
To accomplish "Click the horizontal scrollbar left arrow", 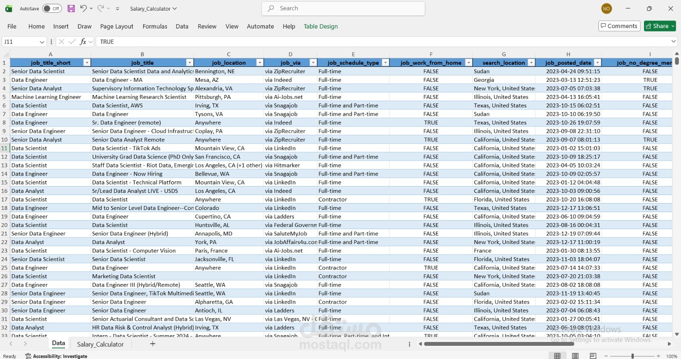I will tap(421, 344).
